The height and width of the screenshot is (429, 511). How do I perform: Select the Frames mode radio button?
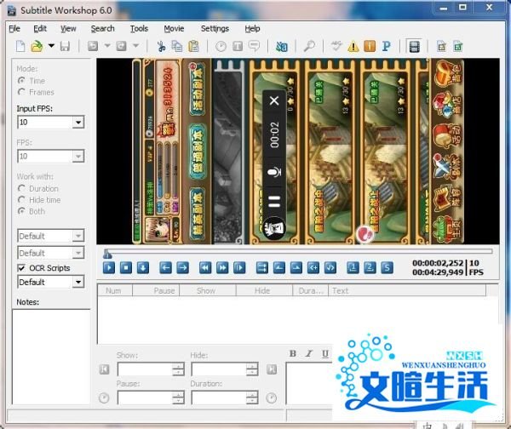(21, 92)
